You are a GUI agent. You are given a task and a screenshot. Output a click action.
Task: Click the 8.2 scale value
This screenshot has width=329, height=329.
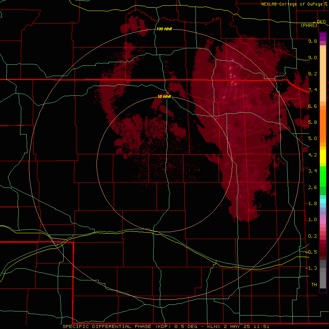pos(313,73)
